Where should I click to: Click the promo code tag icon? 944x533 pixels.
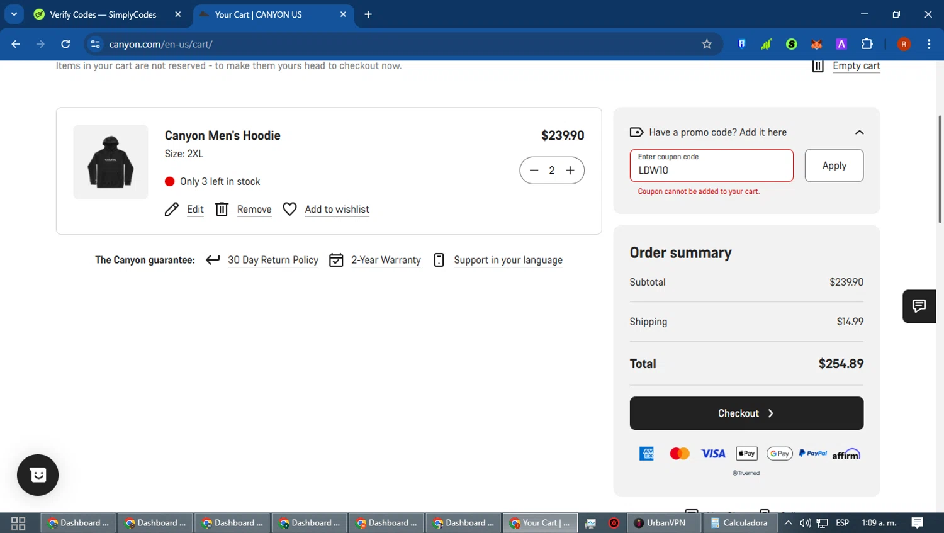[636, 132]
